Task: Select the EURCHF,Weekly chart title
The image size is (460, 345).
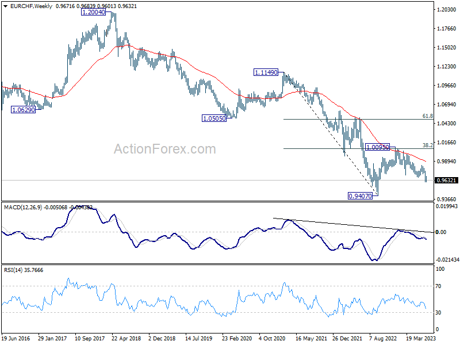Action: click(32, 6)
